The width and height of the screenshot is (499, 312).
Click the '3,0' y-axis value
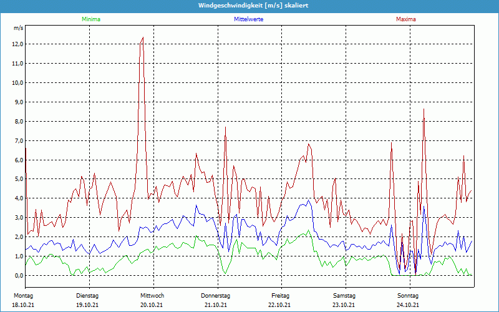coord(19,218)
